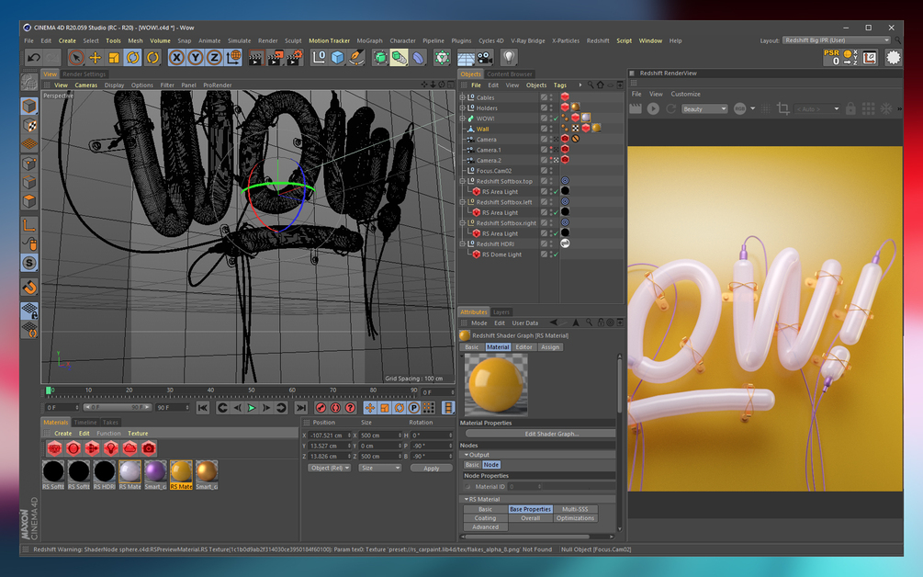This screenshot has height=577, width=923.
Task: Click the X position field -107.521 cm
Action: tap(330, 436)
